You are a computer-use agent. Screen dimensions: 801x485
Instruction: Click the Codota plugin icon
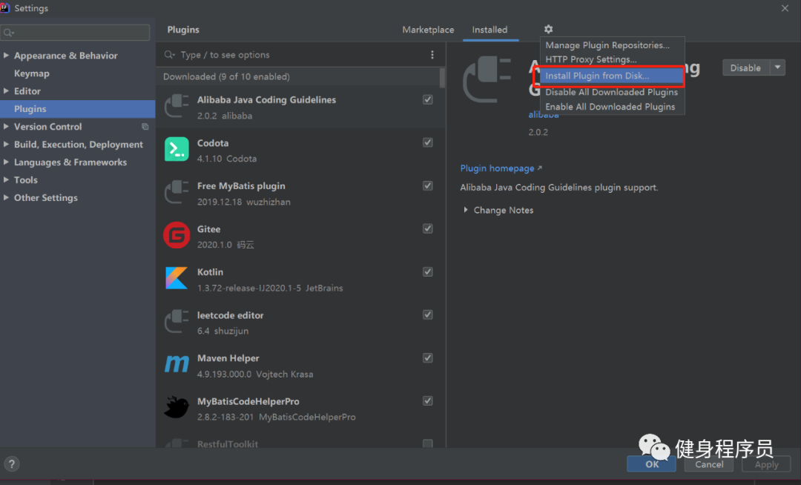177,149
